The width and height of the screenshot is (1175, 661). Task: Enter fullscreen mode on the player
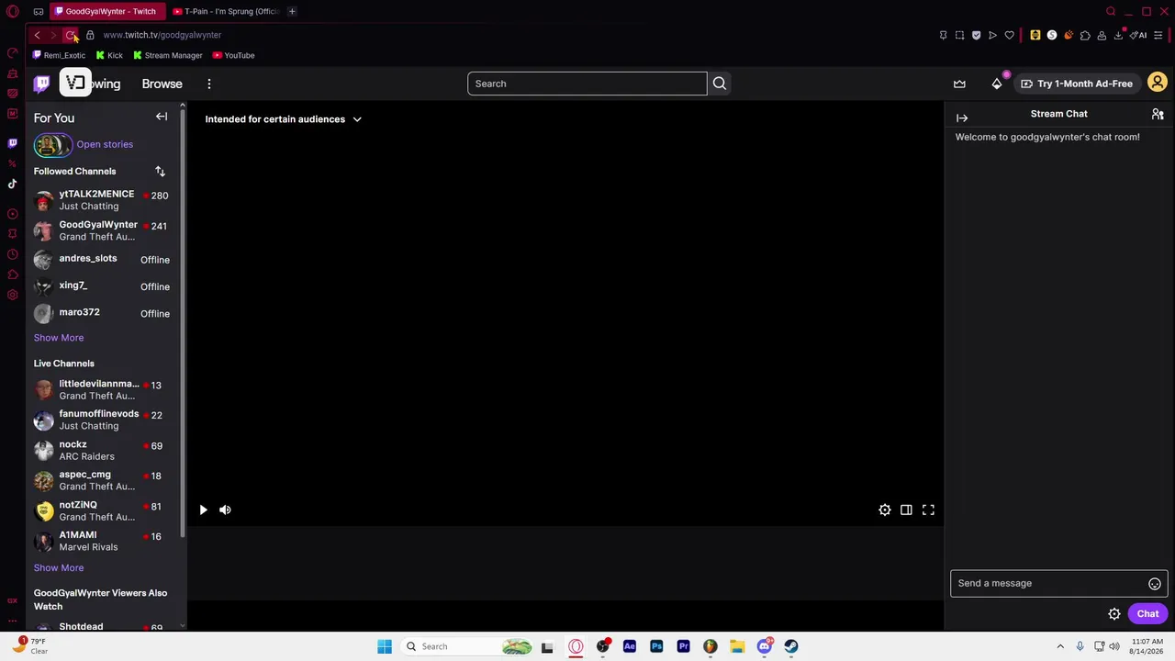click(x=928, y=510)
